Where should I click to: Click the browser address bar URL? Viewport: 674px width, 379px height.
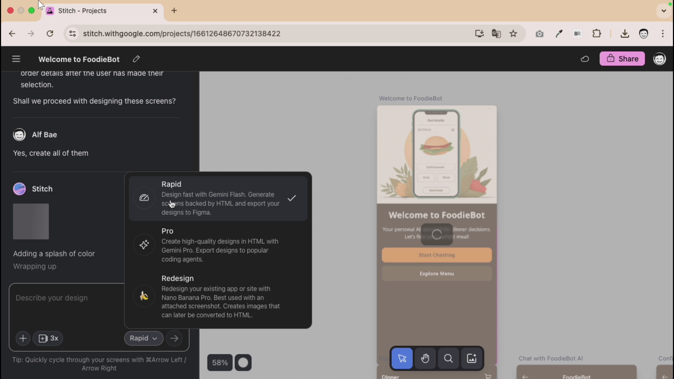point(182,34)
